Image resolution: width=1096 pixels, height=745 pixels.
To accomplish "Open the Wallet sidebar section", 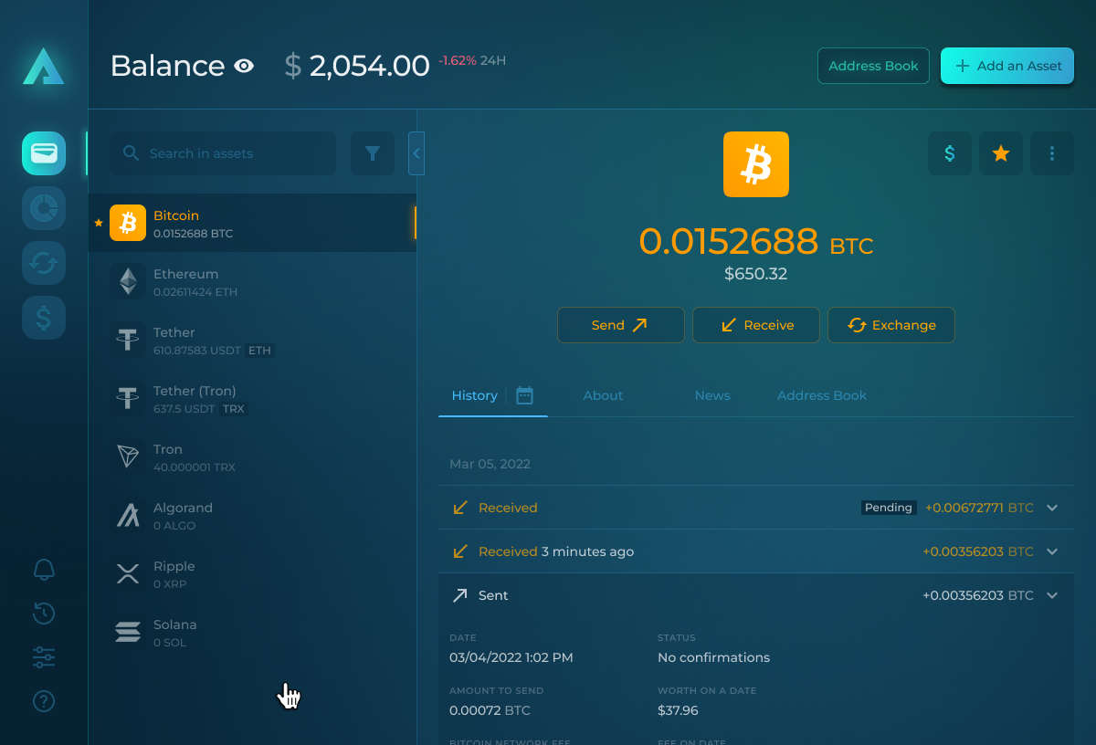I will 44,153.
